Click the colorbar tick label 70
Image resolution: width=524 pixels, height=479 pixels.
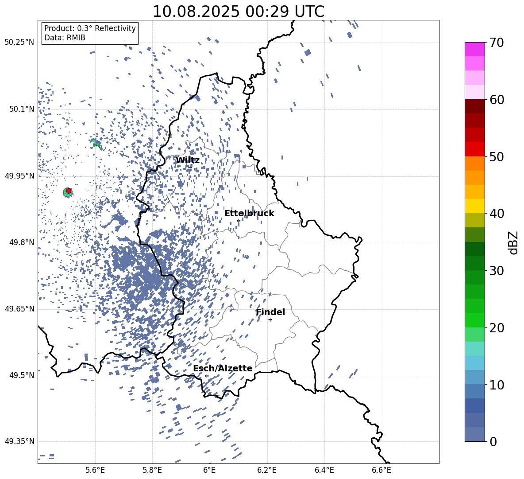point(497,43)
